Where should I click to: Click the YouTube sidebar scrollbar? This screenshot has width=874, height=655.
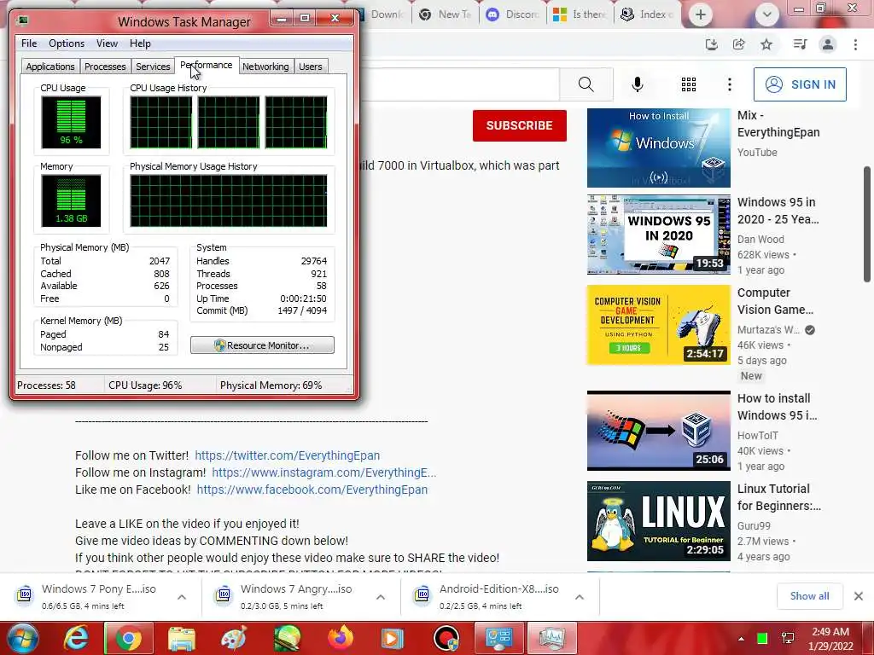point(867,224)
